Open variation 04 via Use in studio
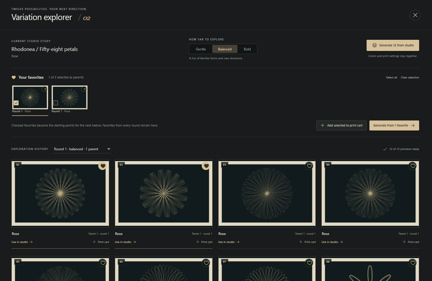 332,242
